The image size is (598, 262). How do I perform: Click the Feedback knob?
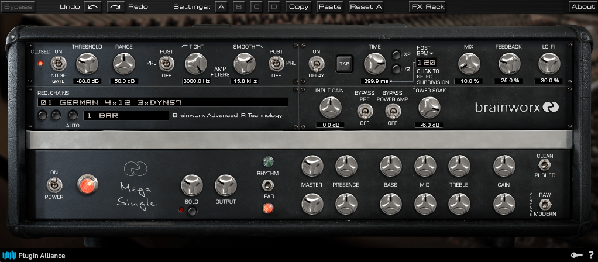click(x=509, y=63)
